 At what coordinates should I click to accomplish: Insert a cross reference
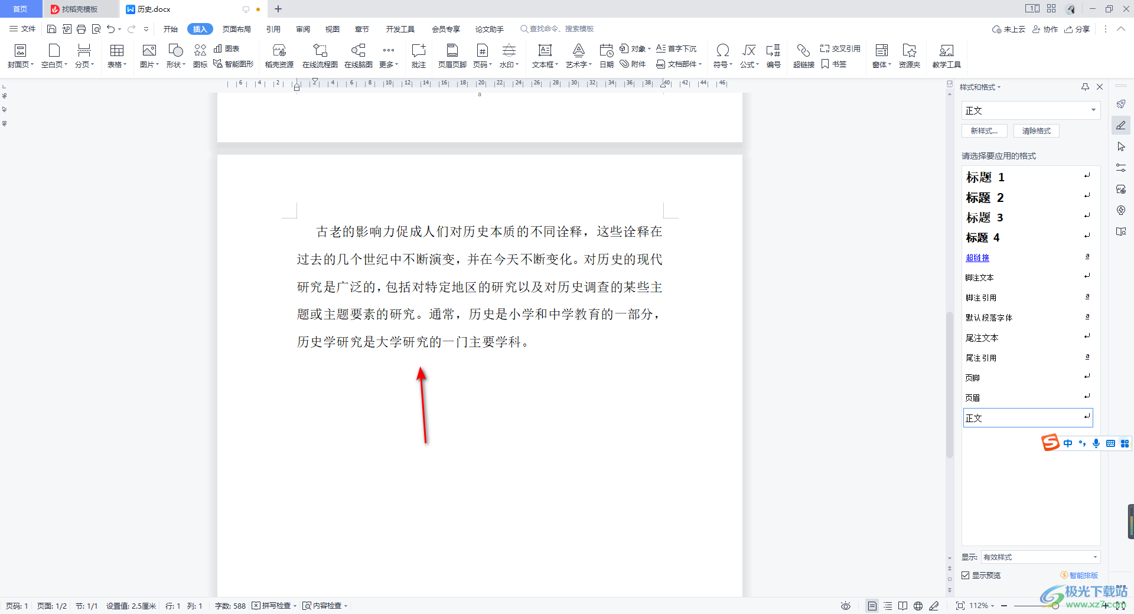(x=840, y=48)
